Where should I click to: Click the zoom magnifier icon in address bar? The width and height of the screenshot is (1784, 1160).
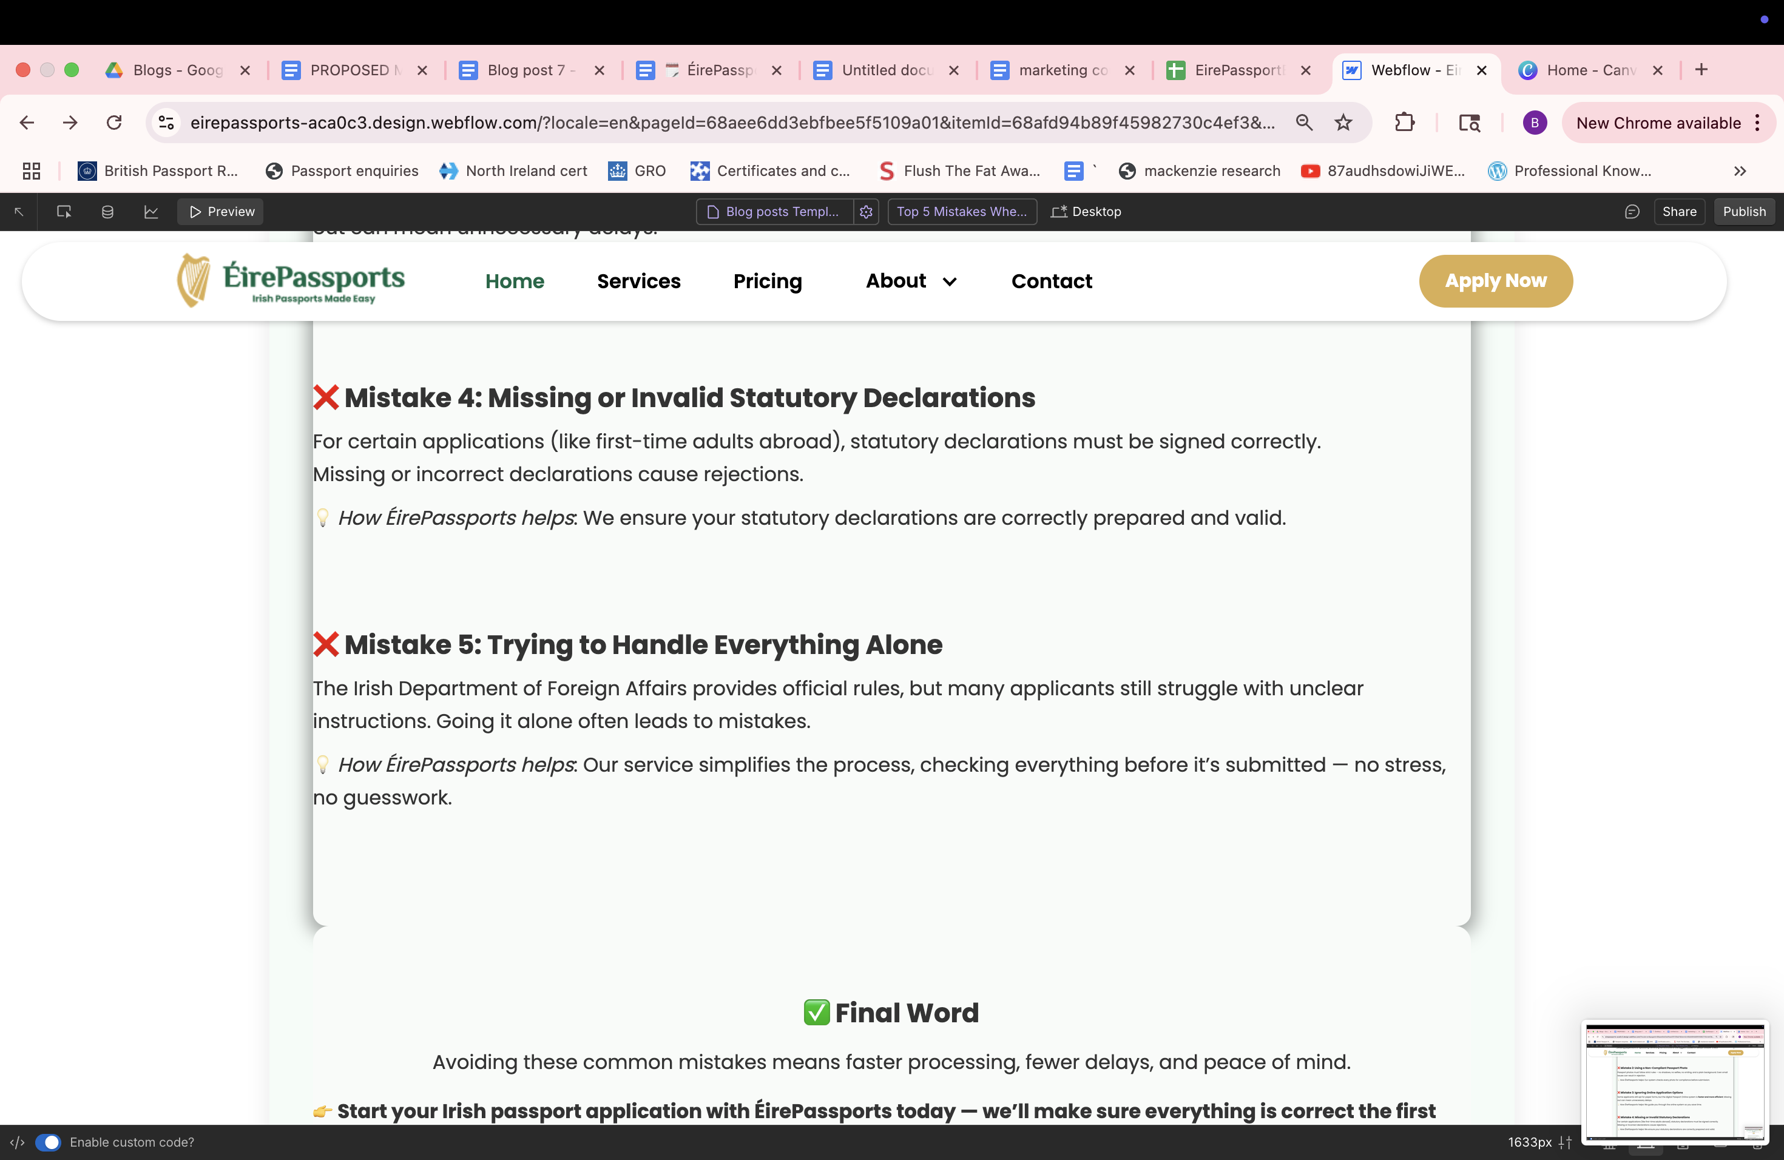1304,122
